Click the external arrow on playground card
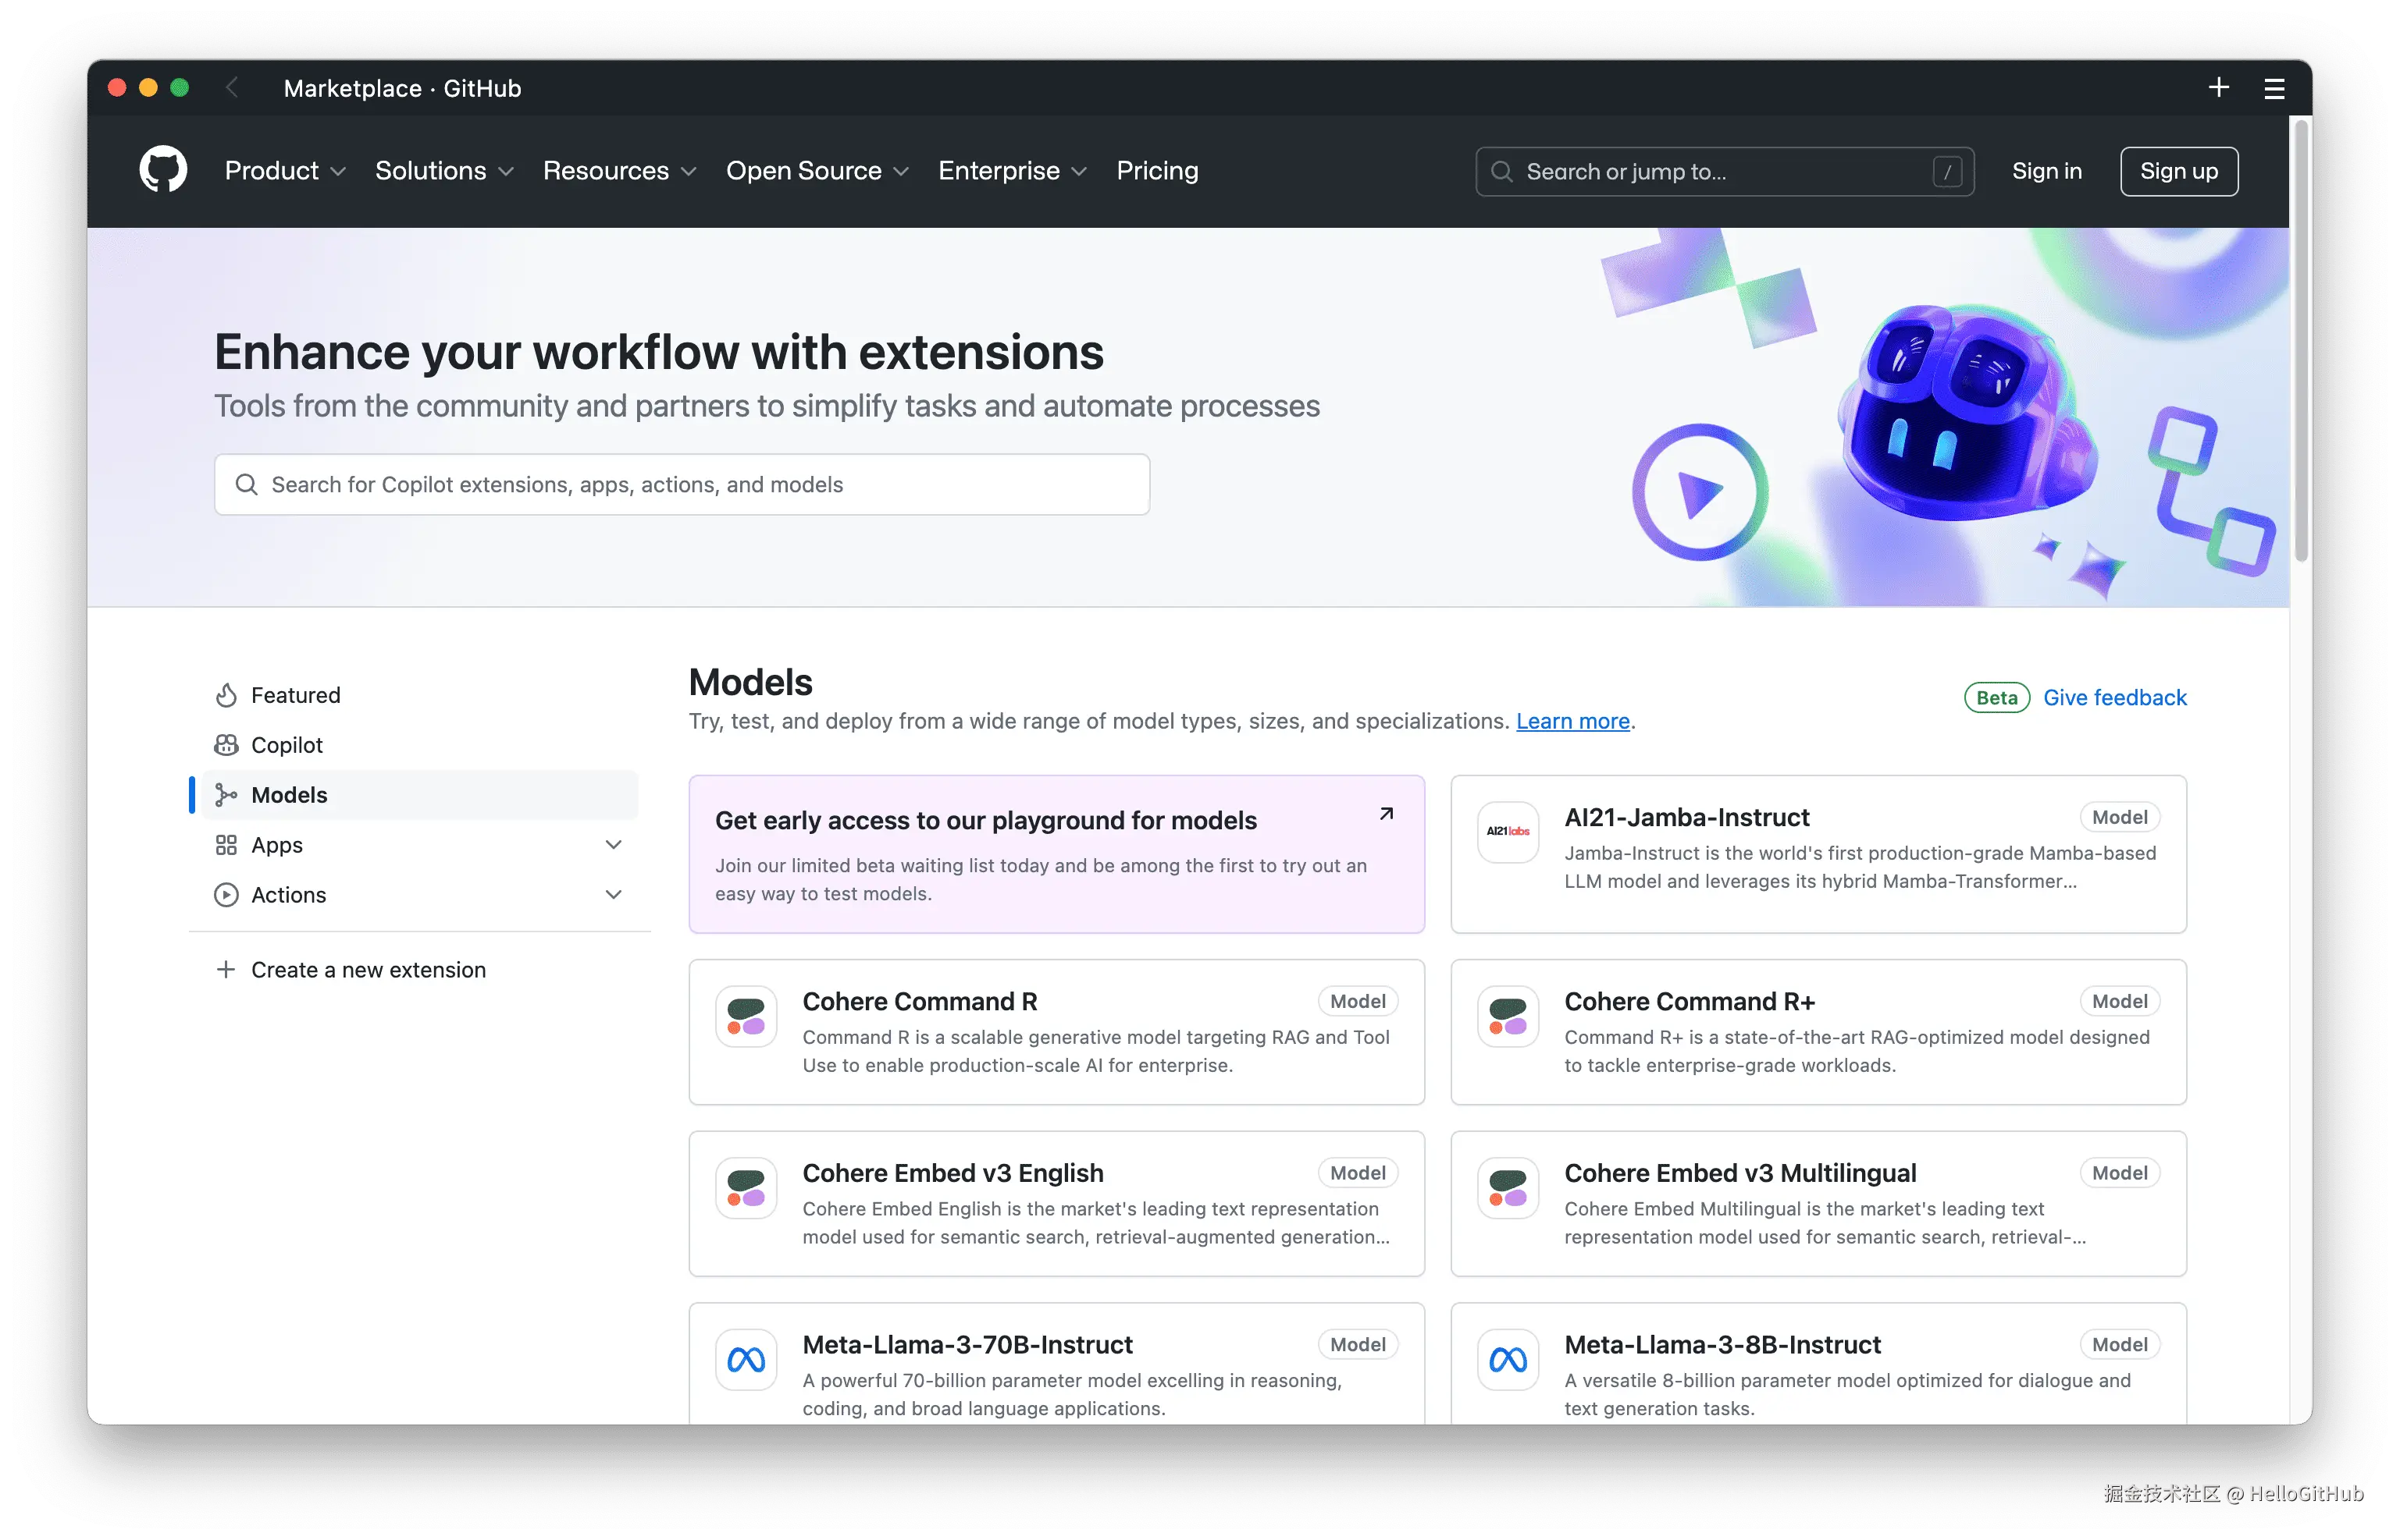This screenshot has width=2400, height=1540. pos(1386,814)
